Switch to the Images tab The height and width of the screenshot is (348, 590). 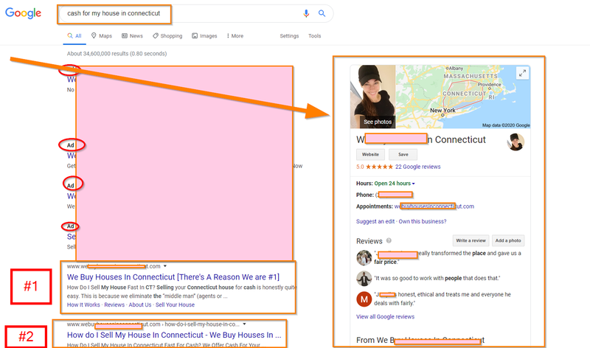(204, 36)
